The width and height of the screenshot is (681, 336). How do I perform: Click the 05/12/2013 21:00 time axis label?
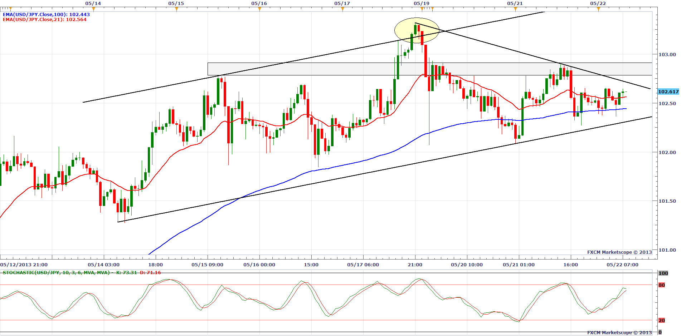point(24,265)
